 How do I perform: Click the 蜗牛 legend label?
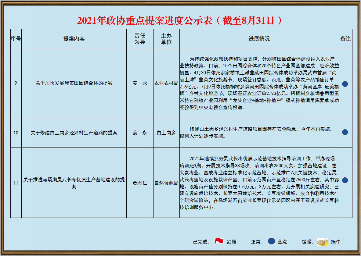click(x=335, y=242)
